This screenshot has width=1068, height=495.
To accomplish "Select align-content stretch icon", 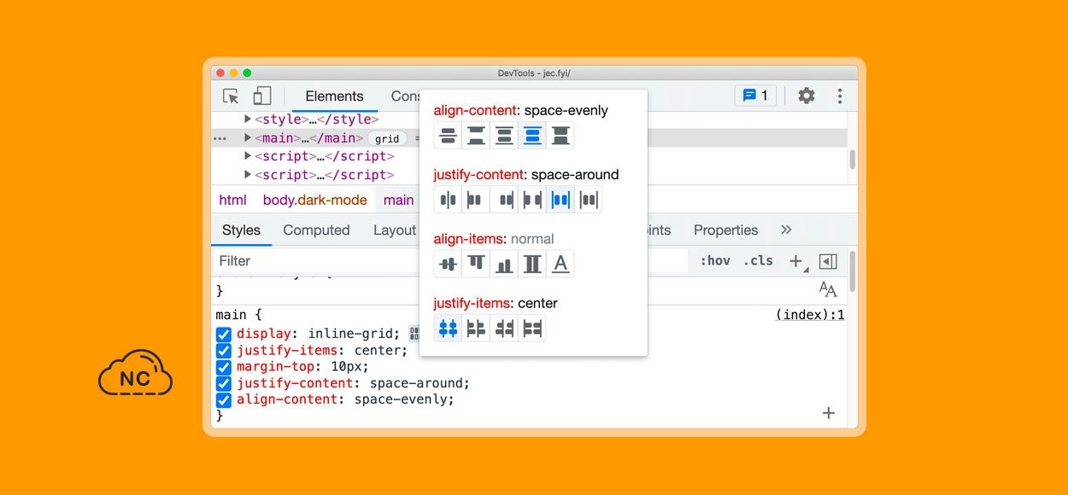I will (x=560, y=135).
